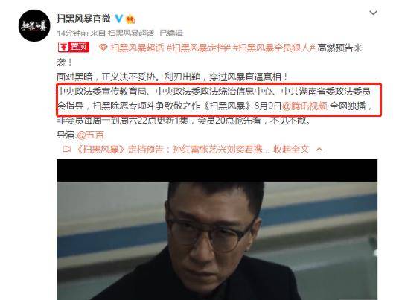Play the trailer video thumbnail
The height and width of the screenshot is (300, 402).
coord(217,229)
